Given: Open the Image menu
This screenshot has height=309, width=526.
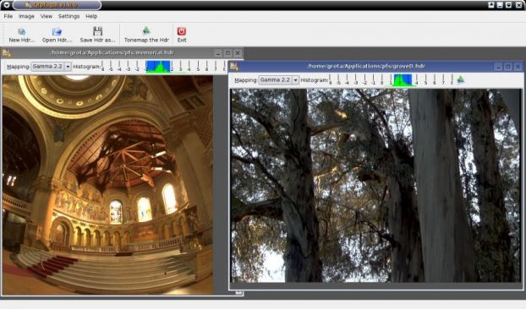Looking at the screenshot, I should click(26, 16).
